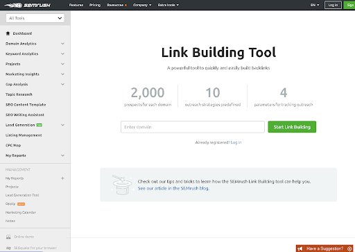
Task: Click the magic hat illustration
Action: 122,185
